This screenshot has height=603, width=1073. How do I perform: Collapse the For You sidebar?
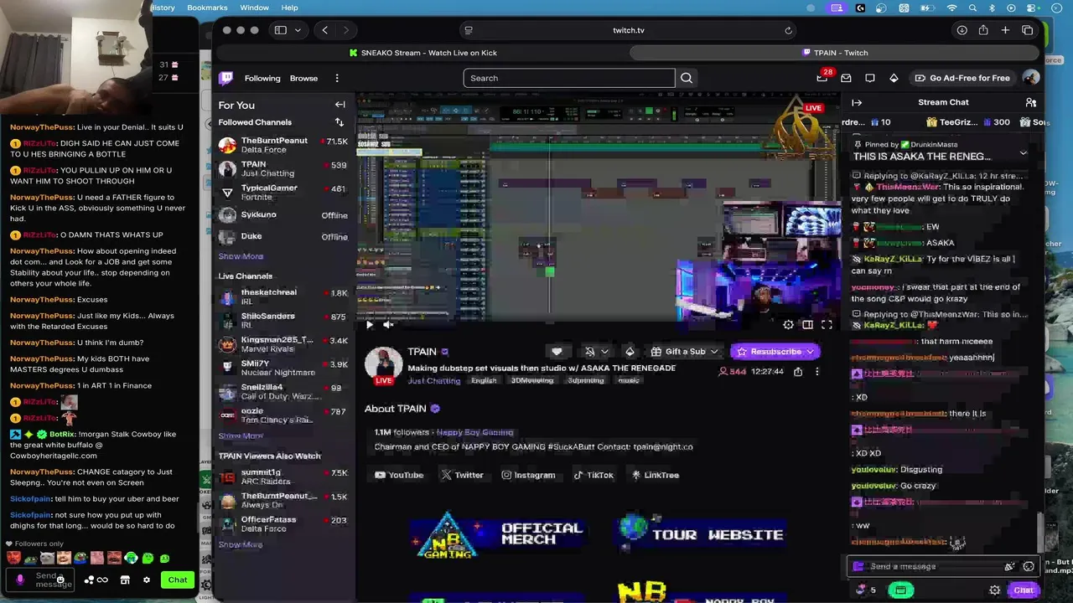tap(340, 105)
